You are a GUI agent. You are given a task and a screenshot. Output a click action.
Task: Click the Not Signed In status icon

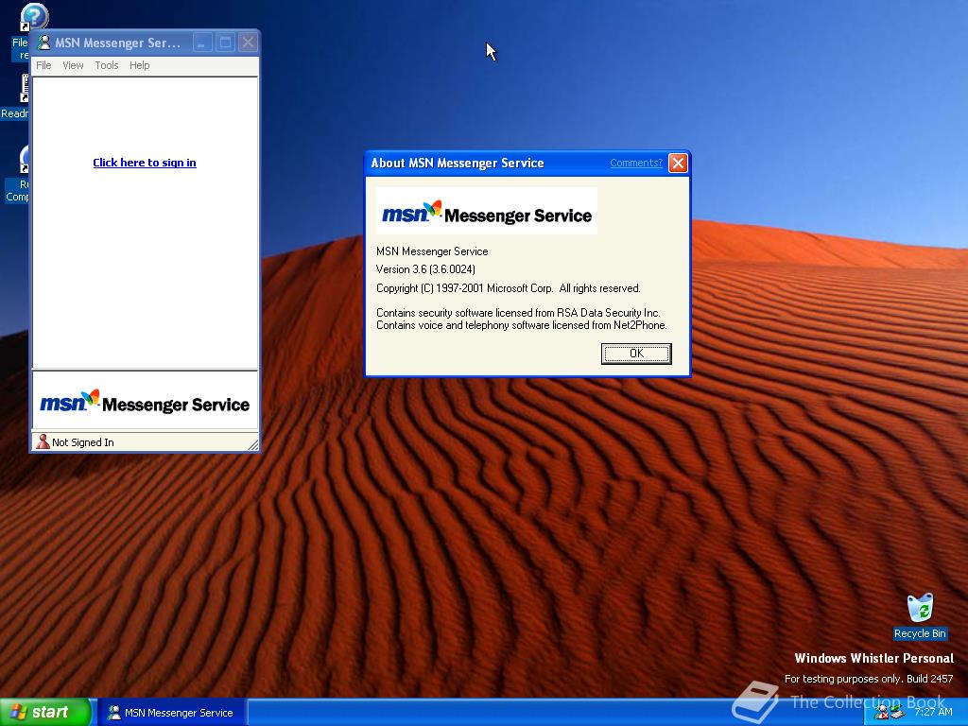click(43, 441)
